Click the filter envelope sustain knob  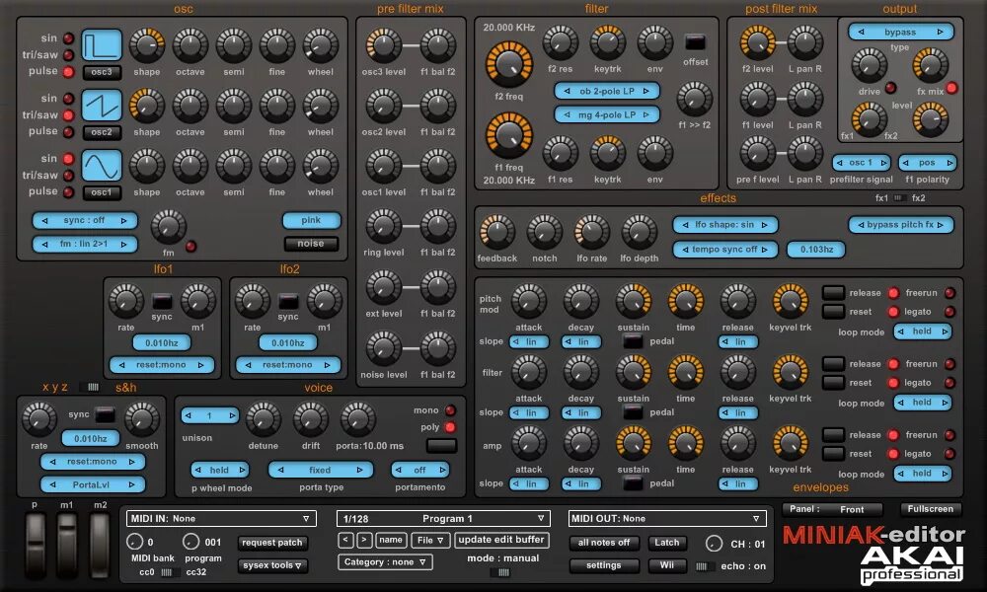point(634,372)
